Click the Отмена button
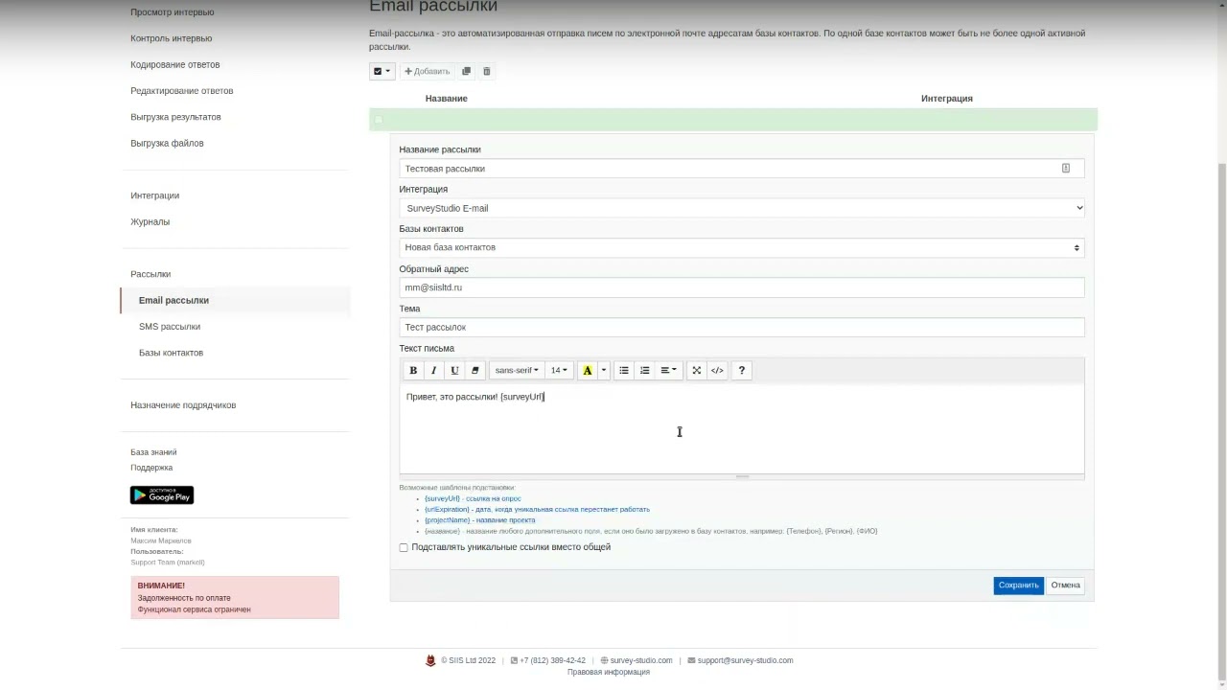 (1065, 586)
